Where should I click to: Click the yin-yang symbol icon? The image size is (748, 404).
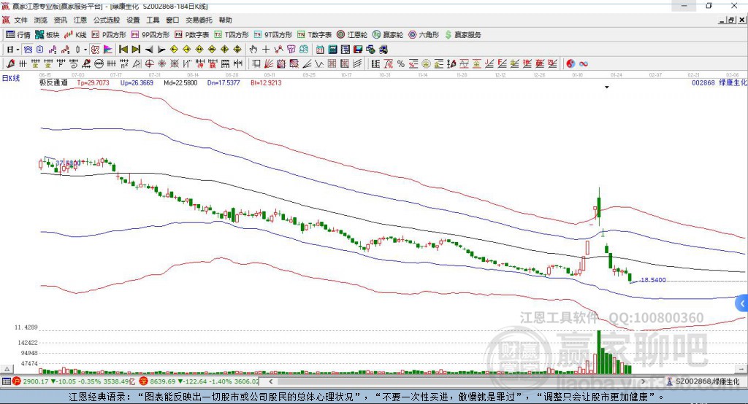570,63
